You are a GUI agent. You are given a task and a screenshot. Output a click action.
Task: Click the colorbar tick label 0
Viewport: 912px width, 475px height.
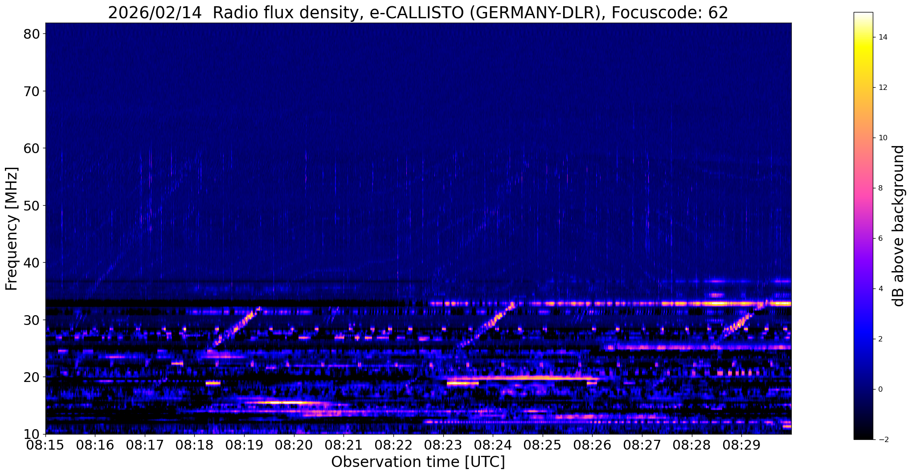(879, 390)
